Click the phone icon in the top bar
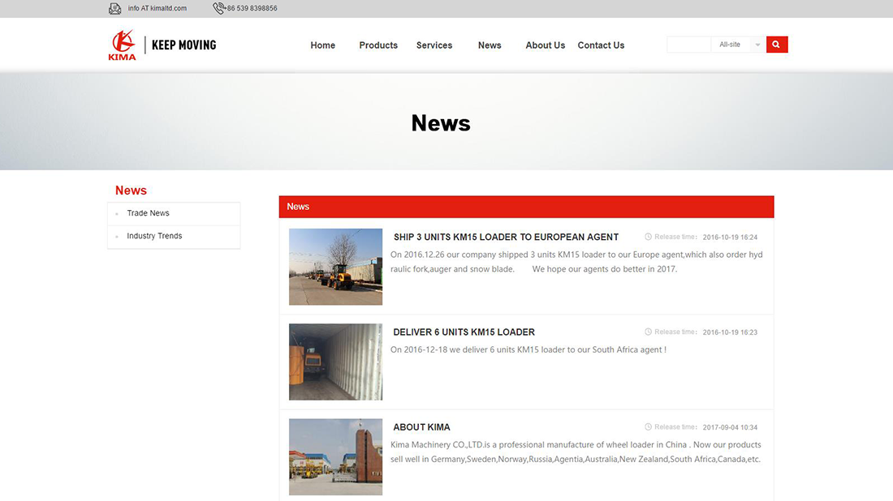Viewport: 893px width, 501px height. (x=218, y=8)
